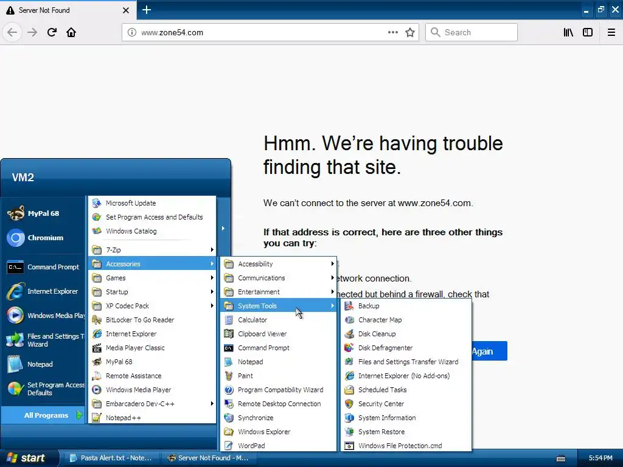Expand the Startup submenu
This screenshot has height=467, width=623.
[x=153, y=292]
